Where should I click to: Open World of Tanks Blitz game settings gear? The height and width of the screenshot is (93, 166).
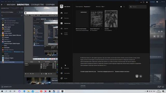click(x=155, y=36)
